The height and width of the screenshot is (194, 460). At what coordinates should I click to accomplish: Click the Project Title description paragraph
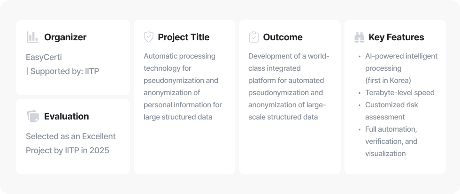coord(183,86)
